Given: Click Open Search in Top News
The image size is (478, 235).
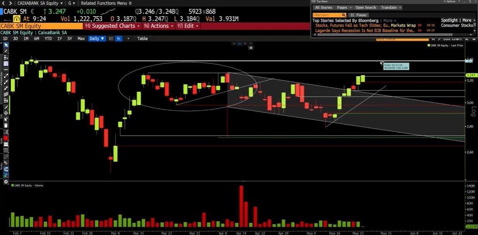Looking at the screenshot, I should click(x=366, y=7).
